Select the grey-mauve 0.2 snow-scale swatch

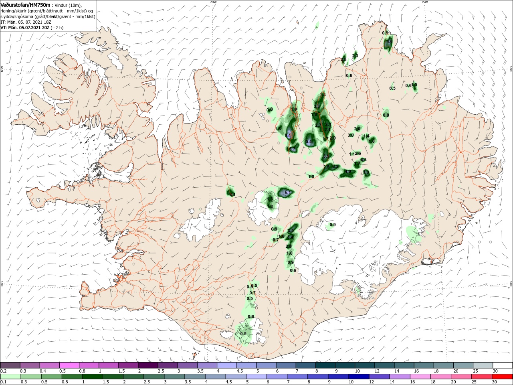[10, 365]
